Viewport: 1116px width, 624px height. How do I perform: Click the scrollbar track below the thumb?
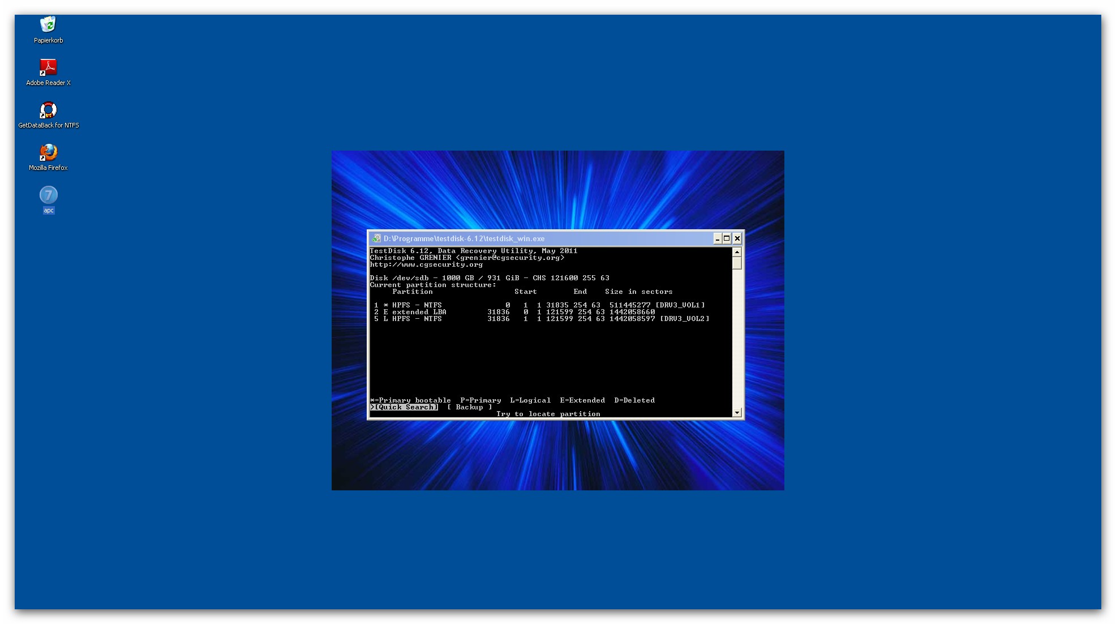pos(737,340)
